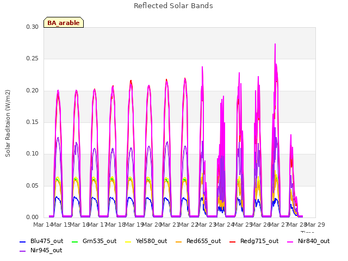Click the Mar 23 x-axis tick label

[x=206, y=225]
